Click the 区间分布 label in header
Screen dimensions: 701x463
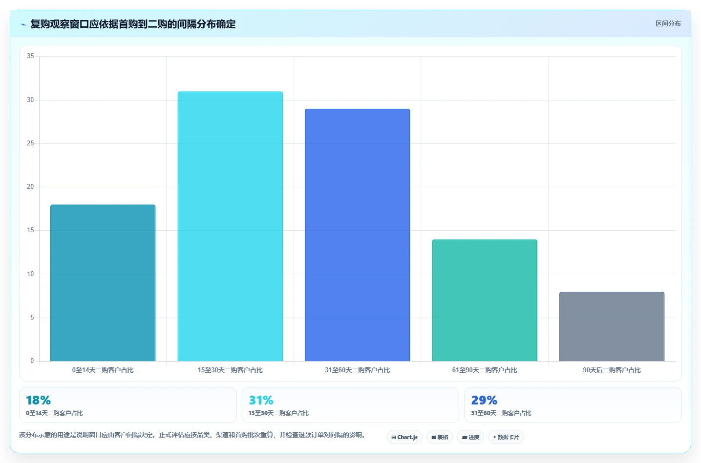coord(668,23)
